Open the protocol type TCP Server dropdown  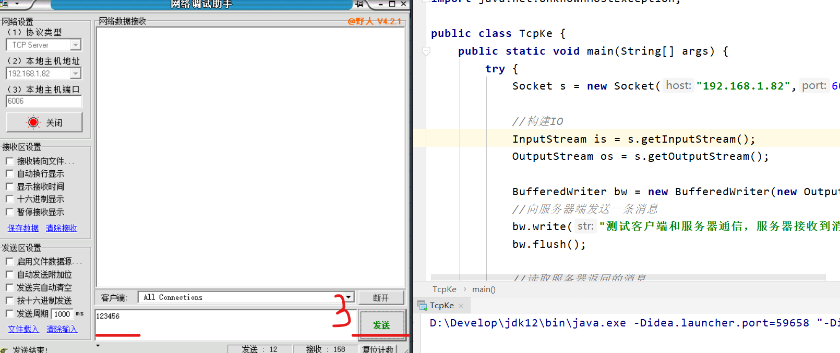coord(76,45)
